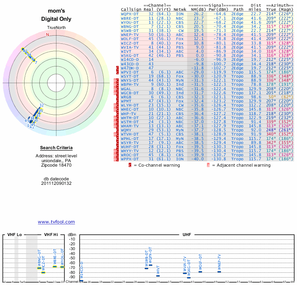Click the adjacent channel warning icon beside WNYS-DT
The image size is (297, 285).
click(x=114, y=81)
